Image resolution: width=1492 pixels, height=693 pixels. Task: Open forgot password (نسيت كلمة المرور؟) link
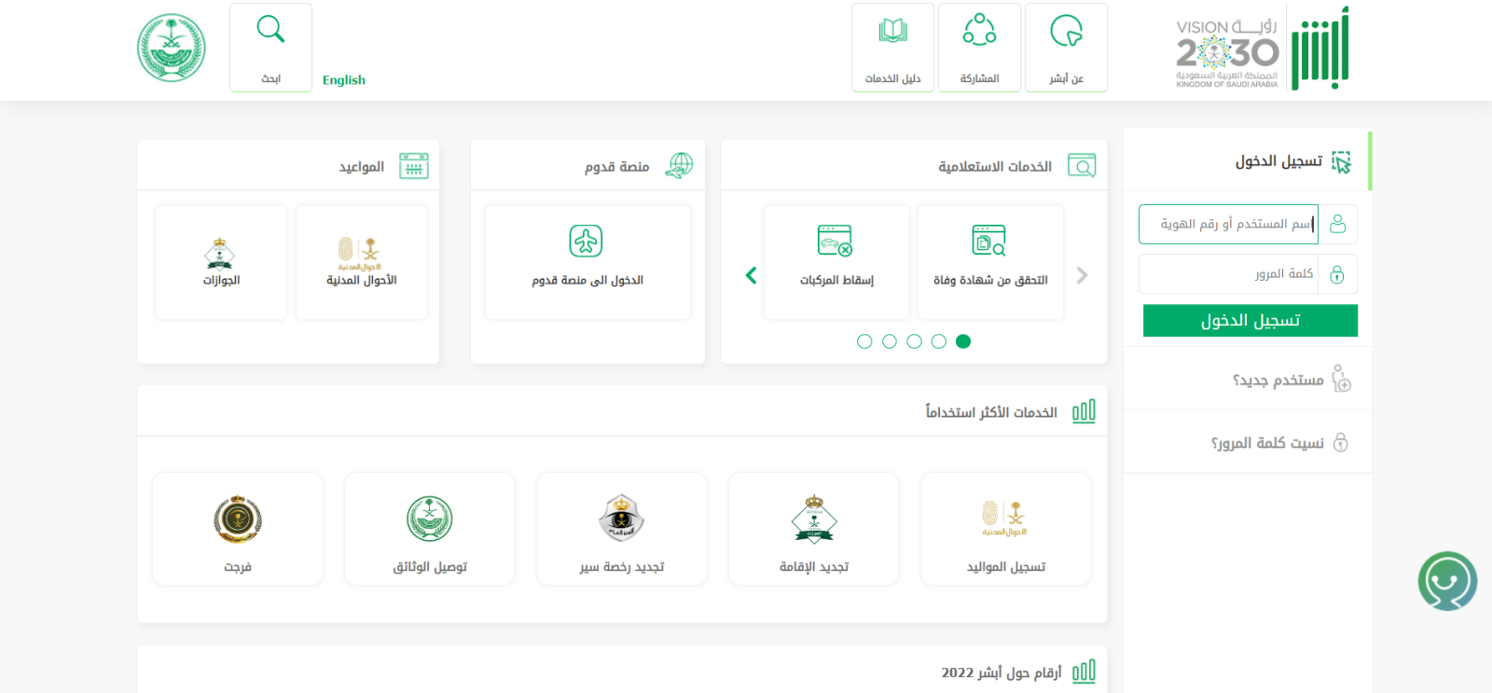1267,443
